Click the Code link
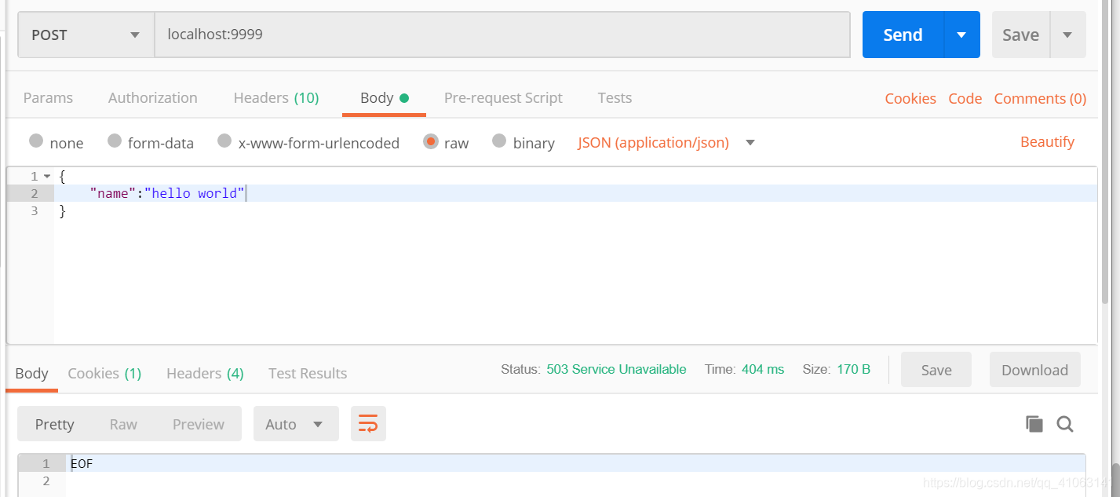Viewport: 1120px width, 497px height. [965, 98]
